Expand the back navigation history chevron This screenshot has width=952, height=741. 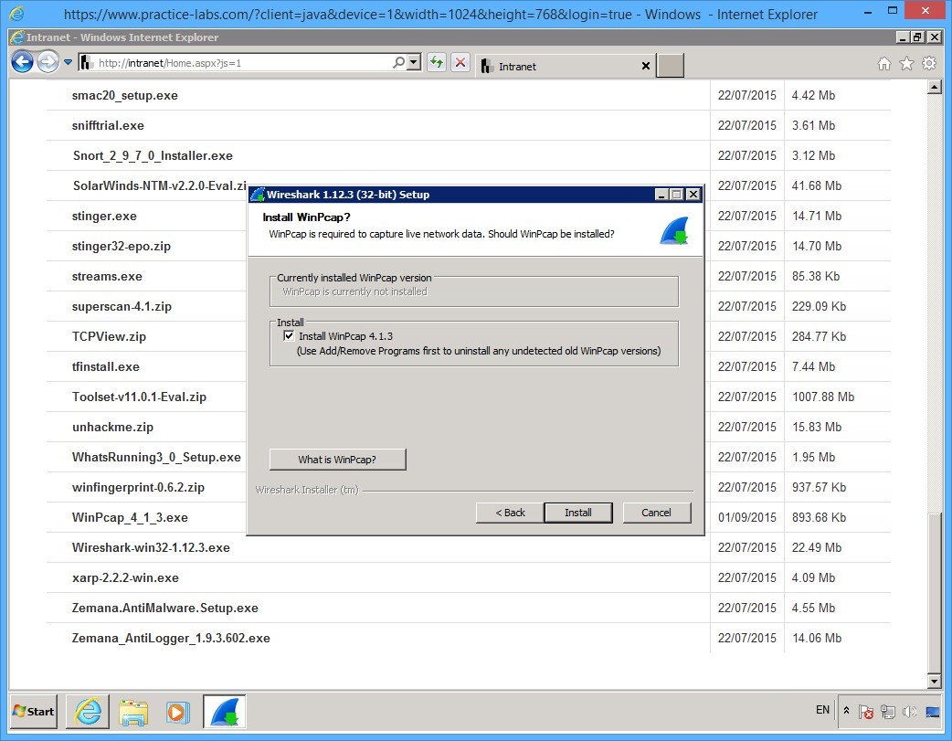(68, 62)
